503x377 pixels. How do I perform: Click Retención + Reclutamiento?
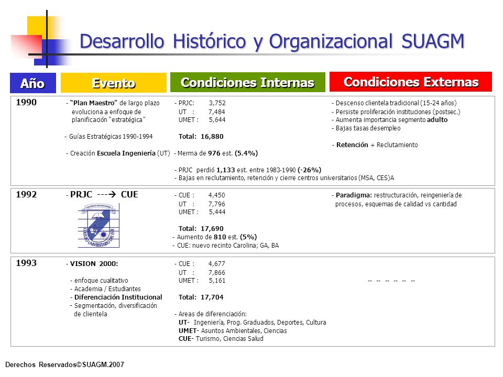[x=375, y=145]
